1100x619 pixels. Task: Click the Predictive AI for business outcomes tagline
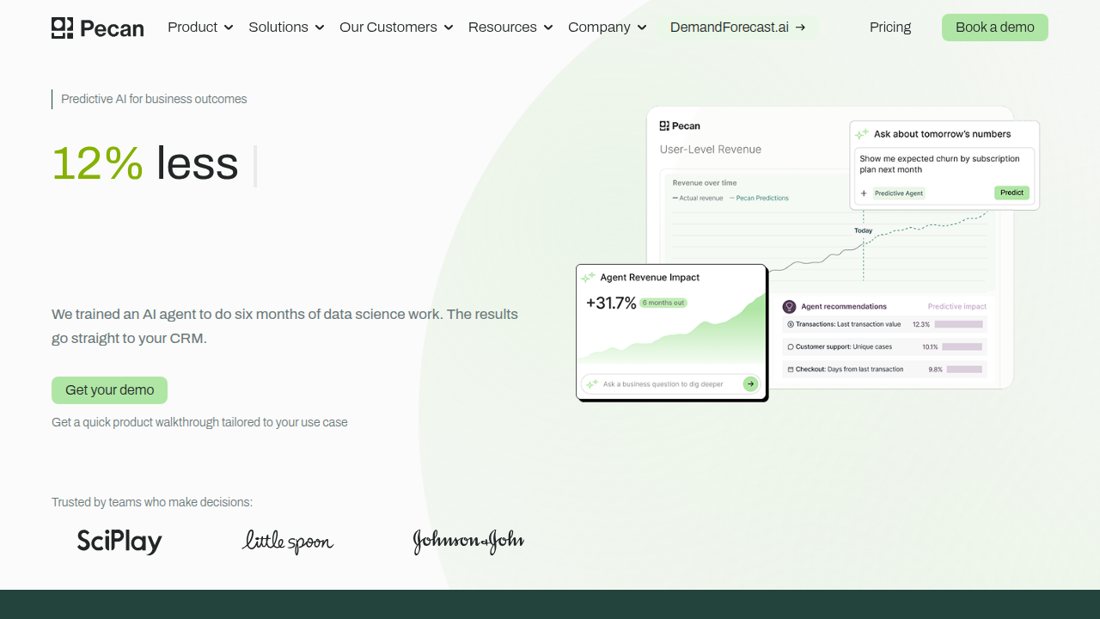(x=154, y=99)
